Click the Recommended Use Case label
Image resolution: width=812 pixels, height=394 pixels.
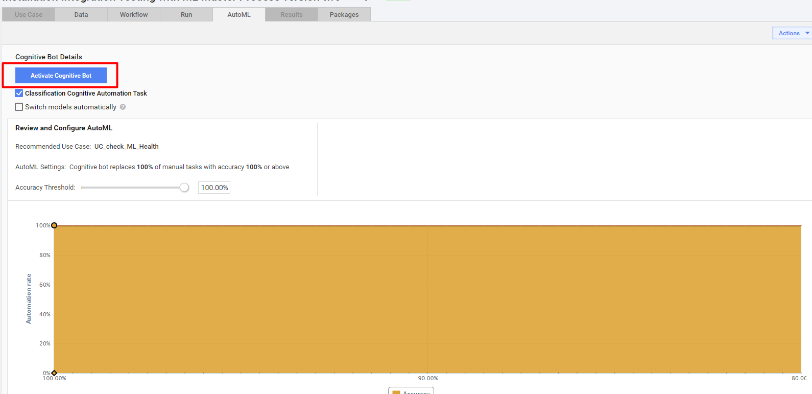pyautogui.click(x=53, y=147)
